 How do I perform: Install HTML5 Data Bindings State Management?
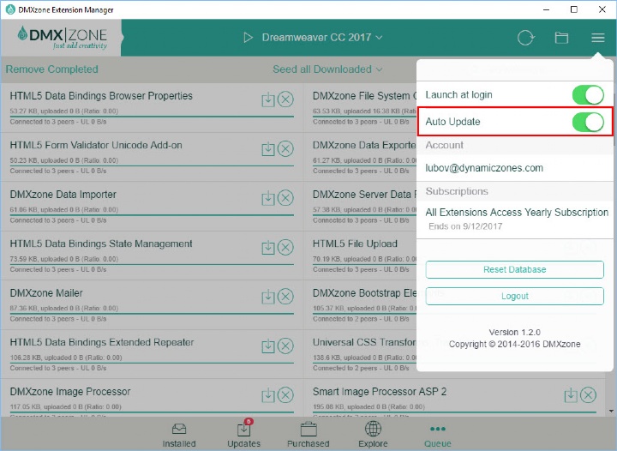click(268, 248)
